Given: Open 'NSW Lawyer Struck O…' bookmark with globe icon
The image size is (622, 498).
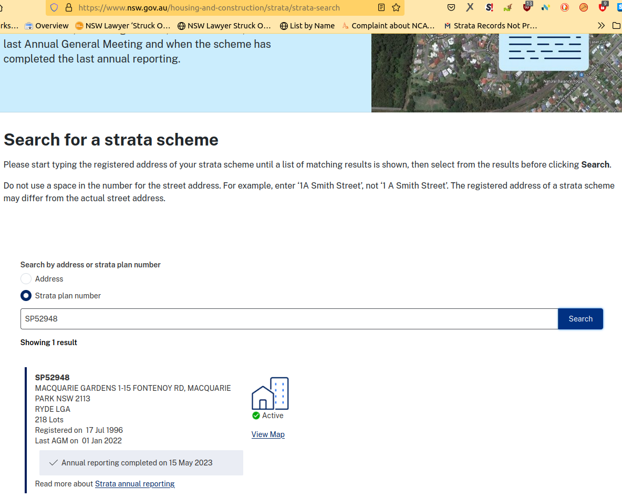Looking at the screenshot, I should [x=224, y=26].
